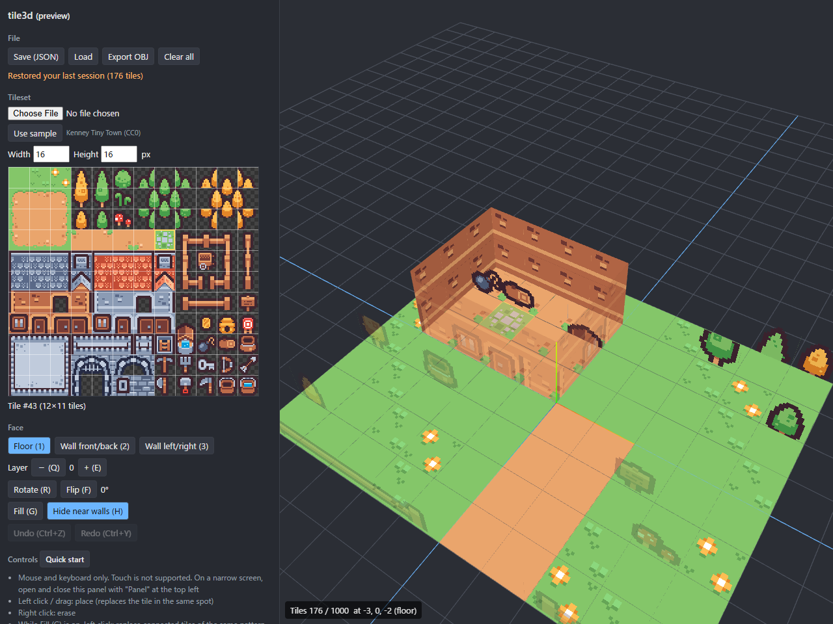Pick the wheelbarrow tile inside the fence
Screen dimensions: 833x624
(x=206, y=261)
